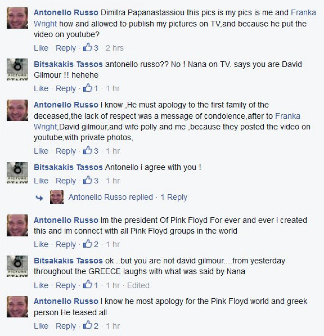
Task: Click Antonello Russo's avatar on the first comment
Action: click(x=17, y=18)
